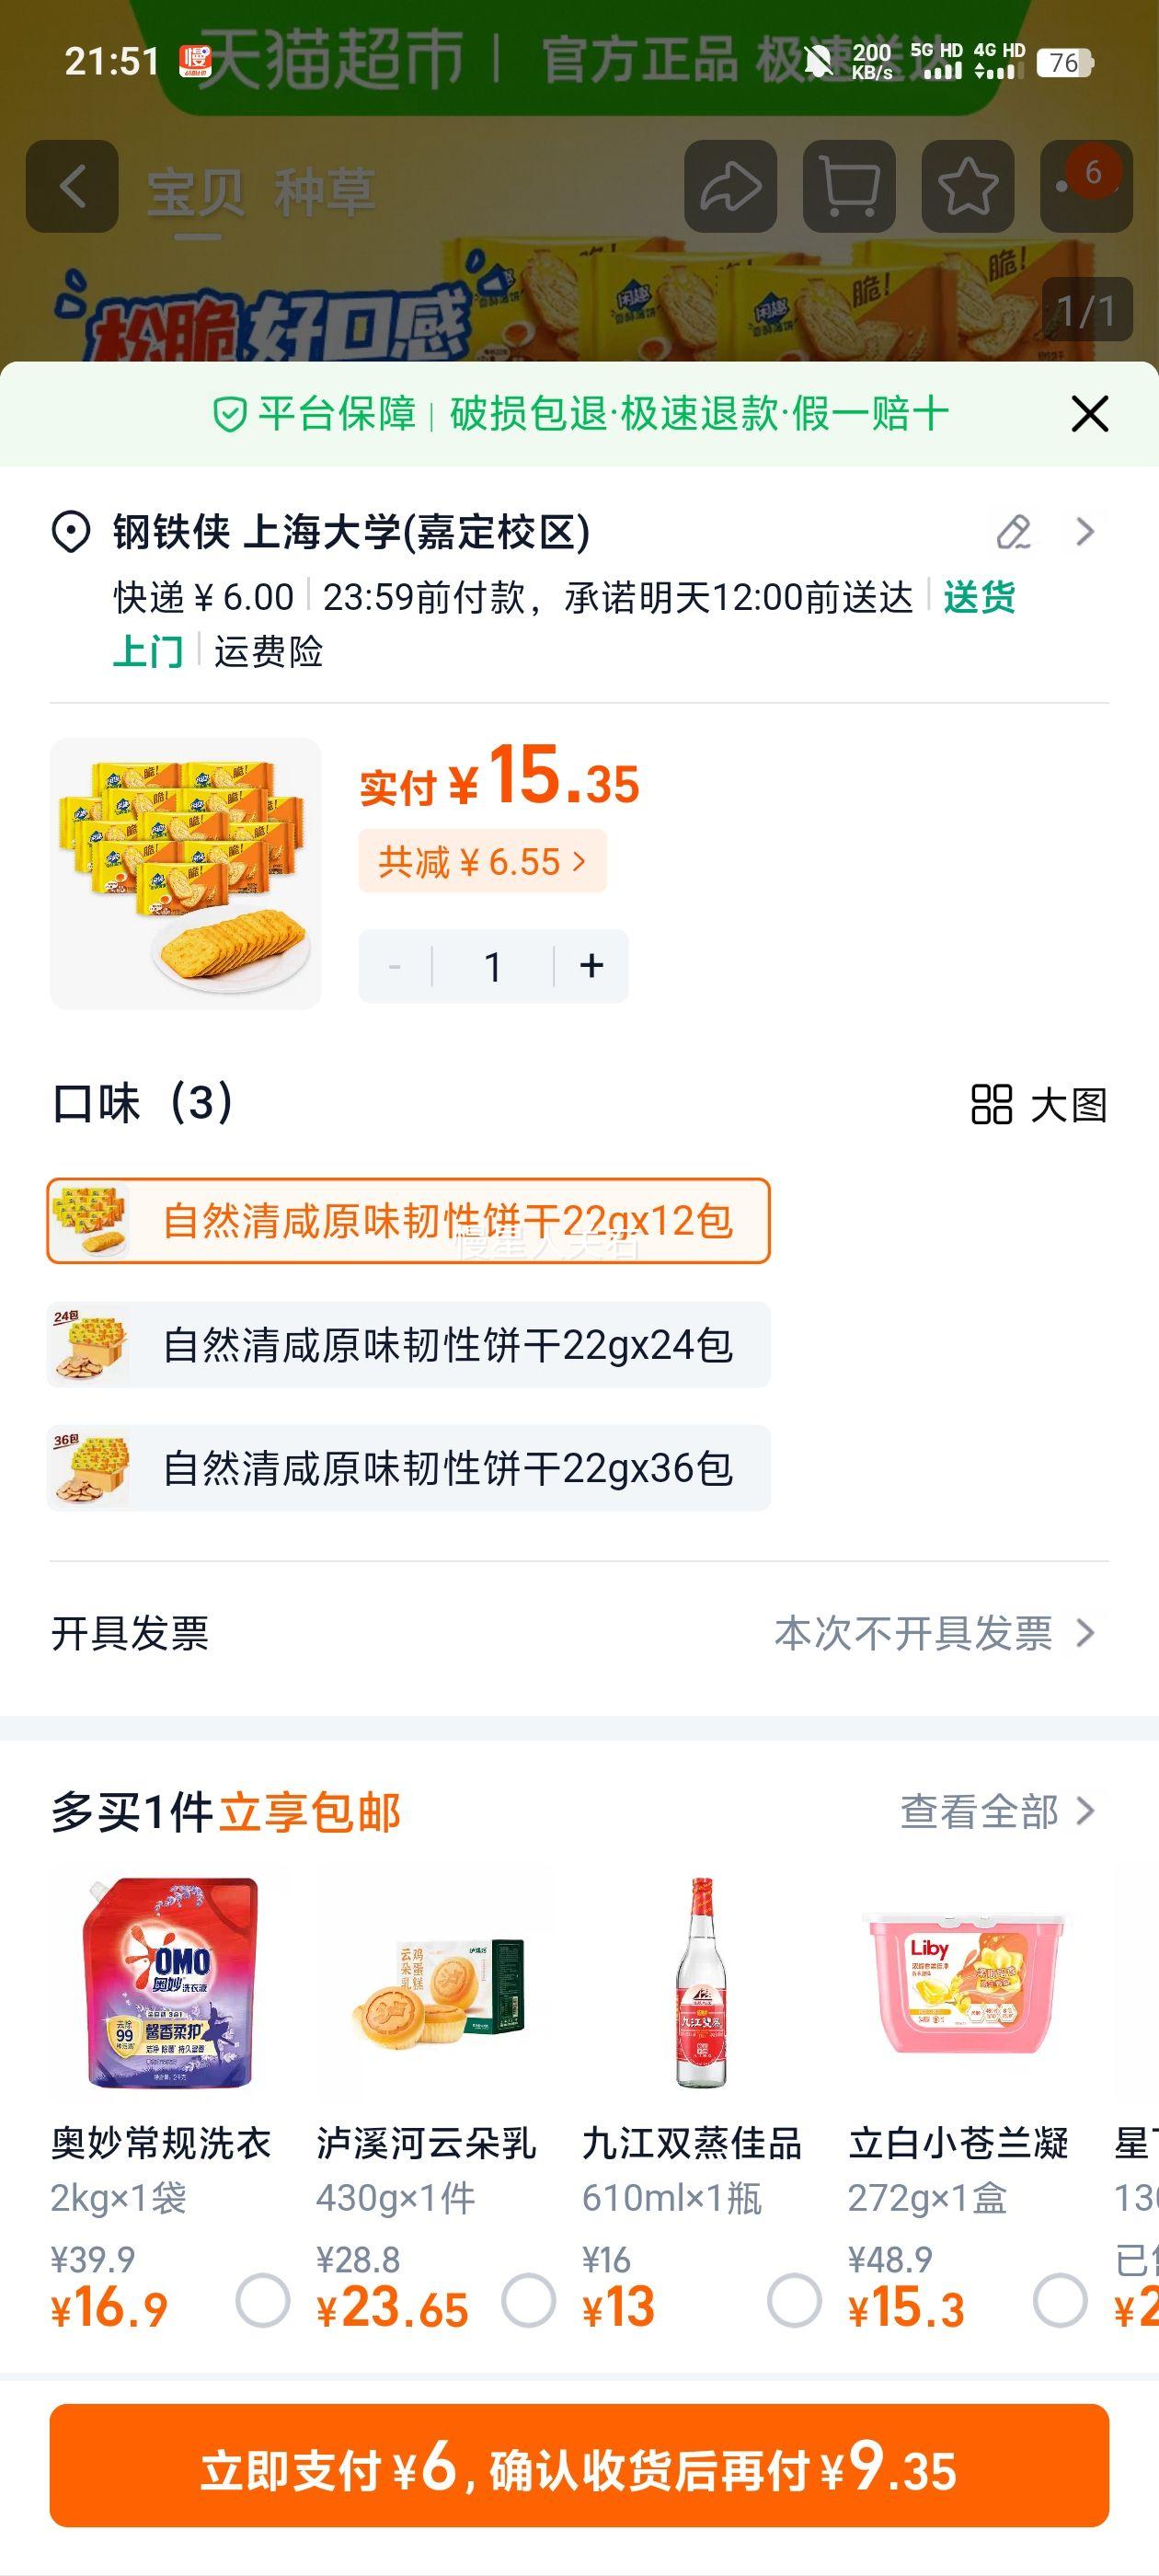Switch to 大图 grid view
This screenshot has height=2576, width=1159.
click(x=1039, y=1105)
